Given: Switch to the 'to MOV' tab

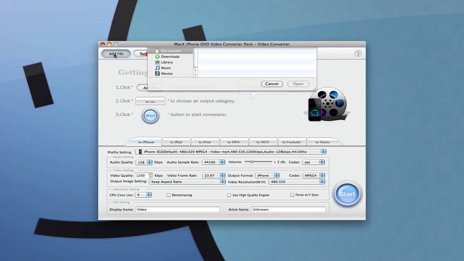Looking at the screenshot, I should tap(263, 142).
